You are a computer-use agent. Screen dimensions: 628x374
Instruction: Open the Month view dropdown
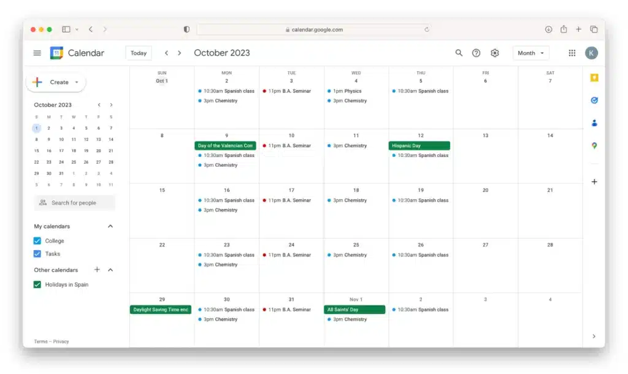coord(530,53)
